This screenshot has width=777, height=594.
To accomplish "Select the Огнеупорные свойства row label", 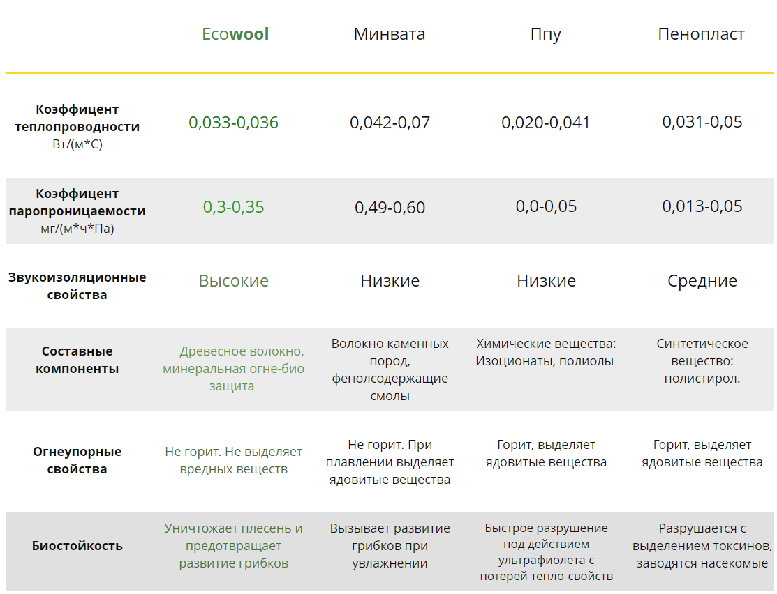I will click(x=77, y=460).
